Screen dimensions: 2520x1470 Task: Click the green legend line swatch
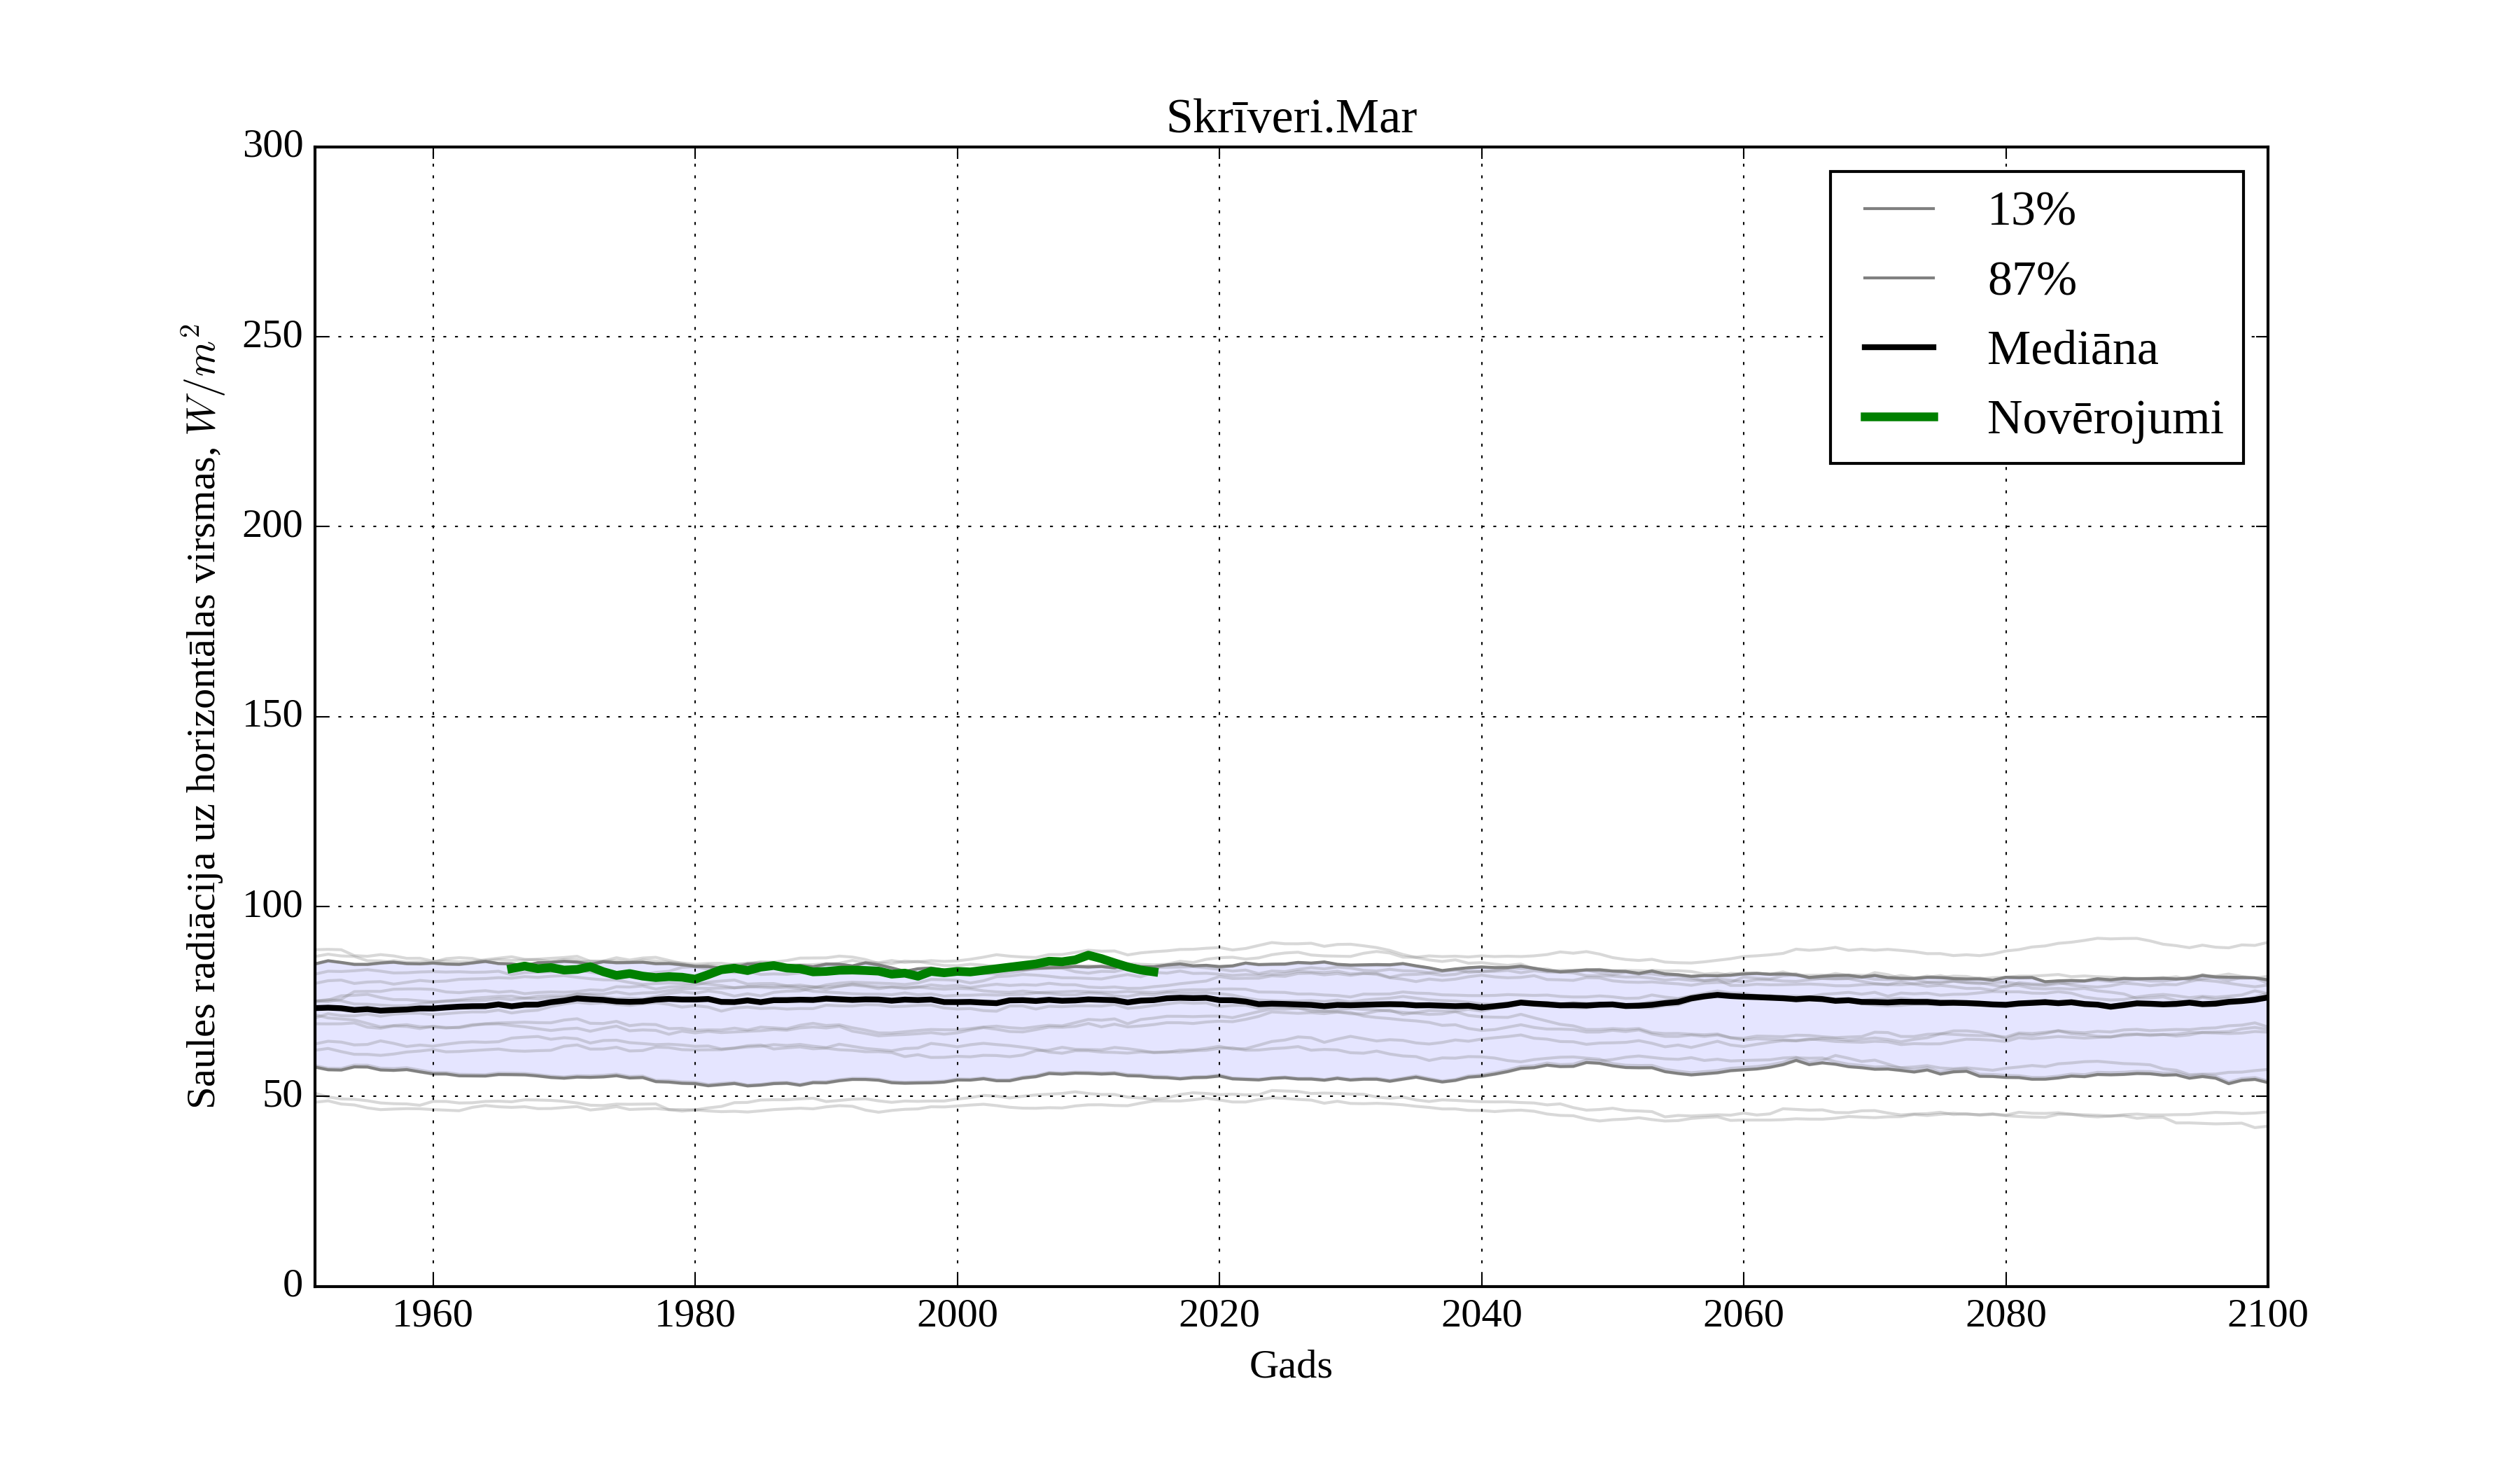(1898, 417)
